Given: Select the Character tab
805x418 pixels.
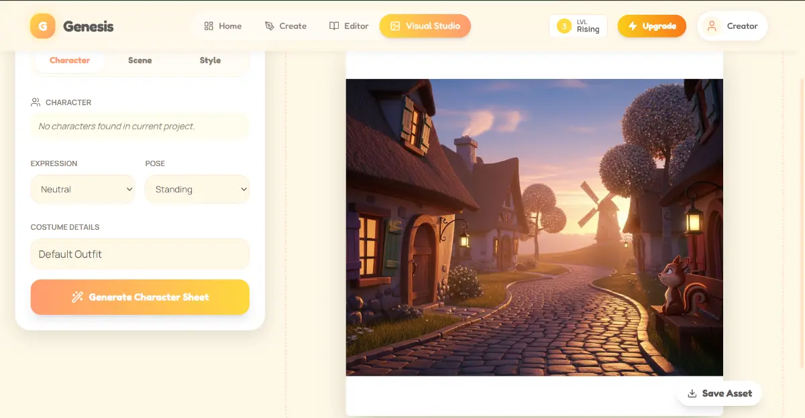Looking at the screenshot, I should click(70, 60).
